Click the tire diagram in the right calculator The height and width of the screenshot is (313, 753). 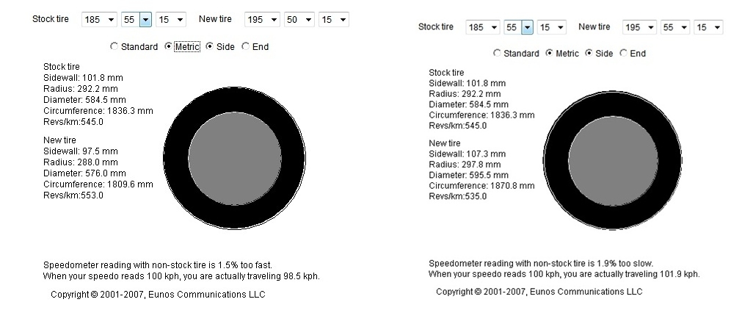pos(613,160)
